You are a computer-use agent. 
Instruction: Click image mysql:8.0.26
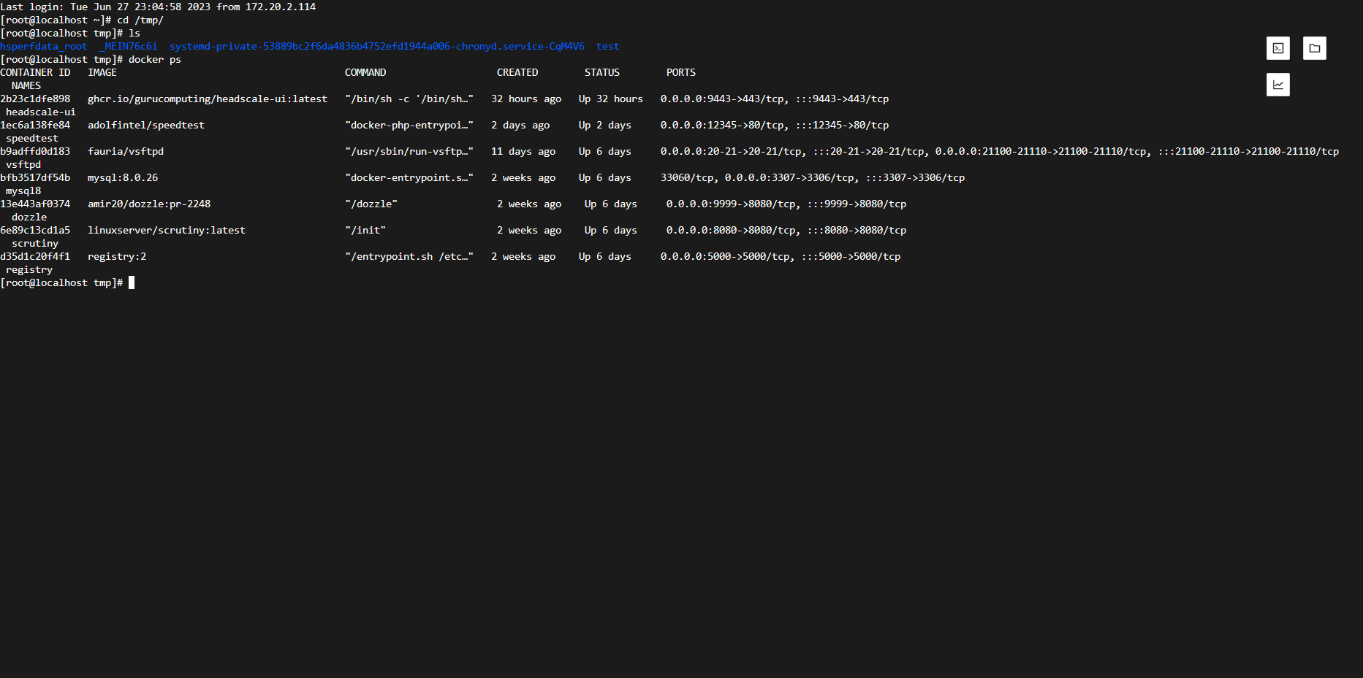coord(123,177)
